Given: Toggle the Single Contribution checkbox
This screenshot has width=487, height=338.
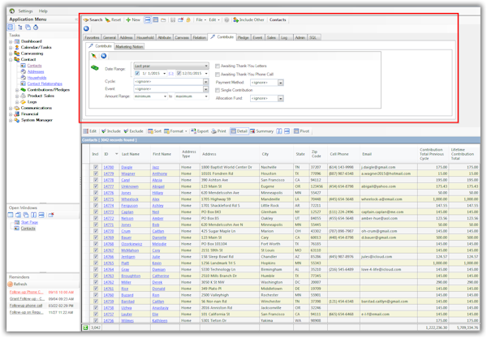Looking at the screenshot, I should pos(218,89).
